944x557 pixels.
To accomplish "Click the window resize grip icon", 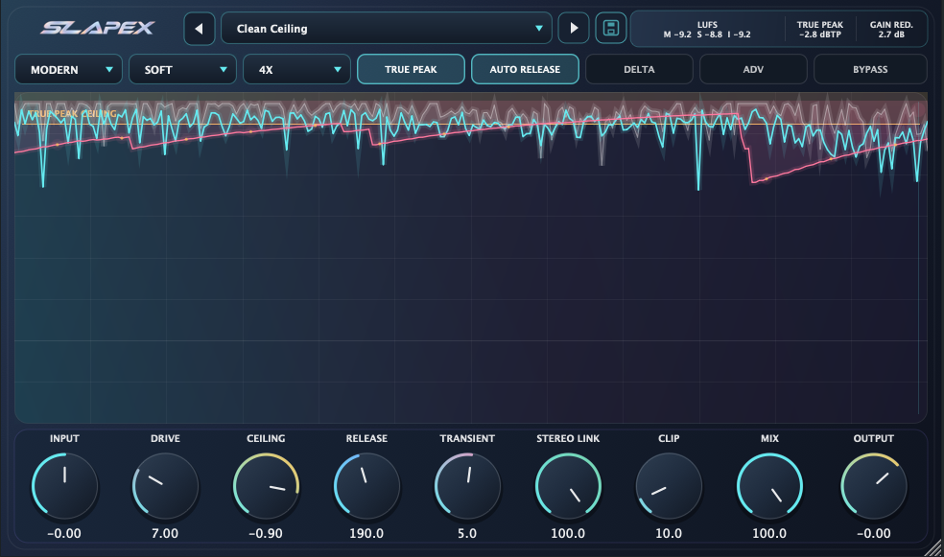I will click(933, 547).
